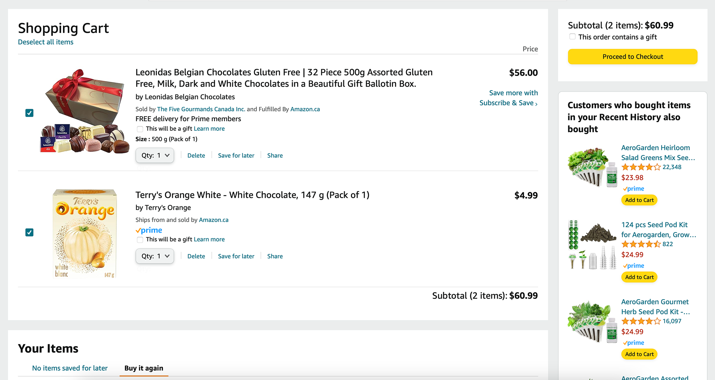View Leonidas chocolate box product image

point(85,111)
